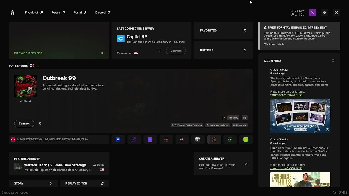349x196 pixels.
Task: Select the red-on-black logo server icon
Action: click(x=166, y=139)
